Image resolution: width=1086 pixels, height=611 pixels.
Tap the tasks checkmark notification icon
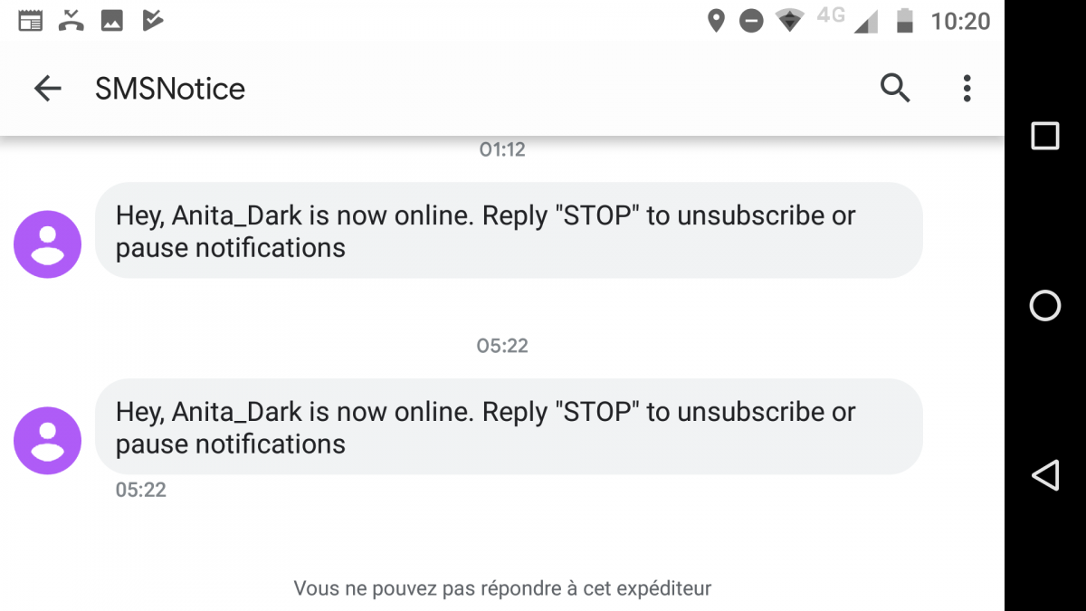[x=152, y=21]
